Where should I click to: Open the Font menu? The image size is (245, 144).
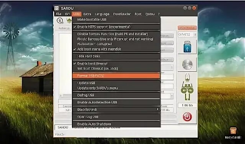click(138, 14)
